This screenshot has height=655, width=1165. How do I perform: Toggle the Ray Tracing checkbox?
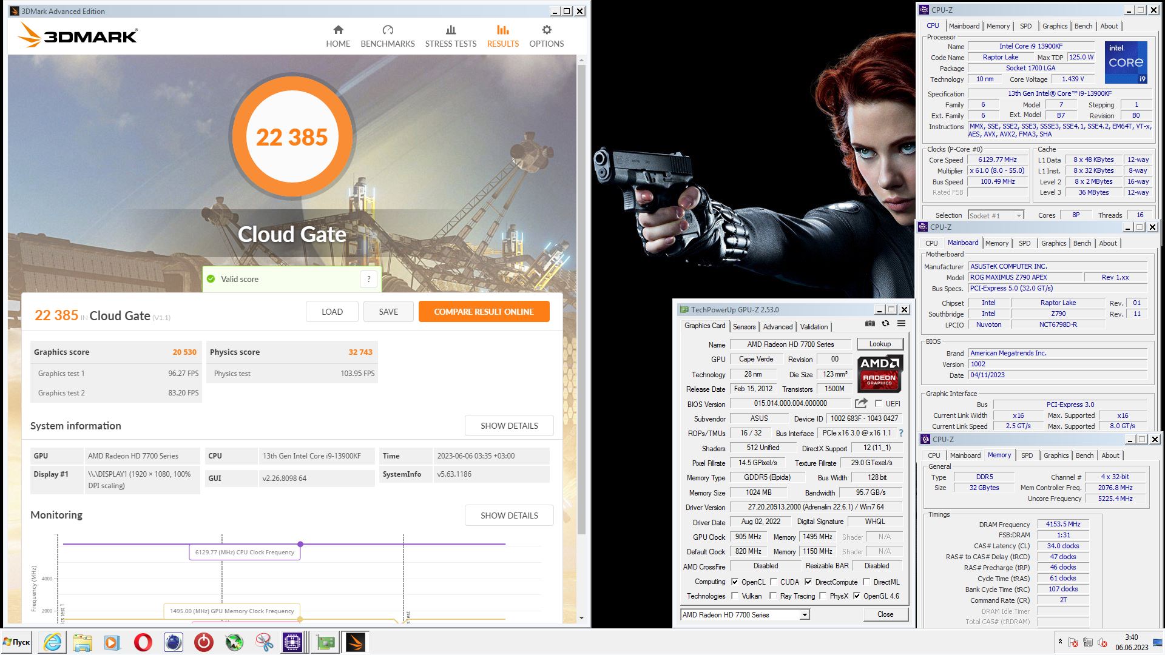(773, 596)
